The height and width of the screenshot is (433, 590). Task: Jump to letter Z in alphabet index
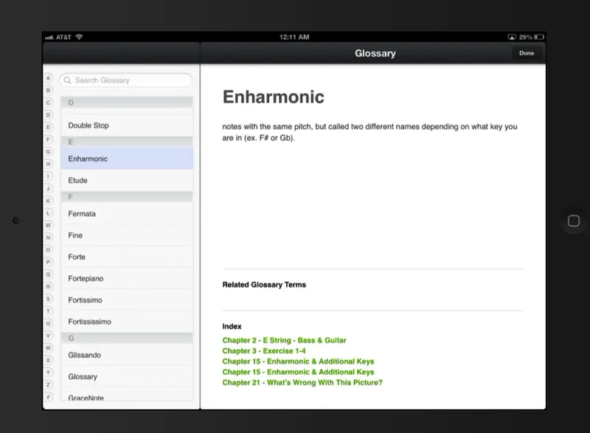point(48,385)
